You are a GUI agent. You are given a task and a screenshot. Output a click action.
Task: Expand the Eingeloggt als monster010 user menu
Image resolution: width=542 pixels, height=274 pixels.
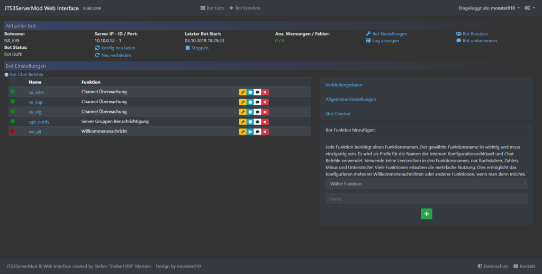489,8
